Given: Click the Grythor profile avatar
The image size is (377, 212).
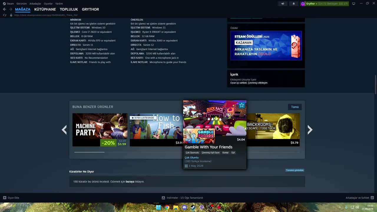Looking at the screenshot, I should point(302,4).
